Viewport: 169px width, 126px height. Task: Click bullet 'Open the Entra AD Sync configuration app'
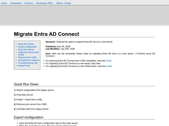point(49,123)
